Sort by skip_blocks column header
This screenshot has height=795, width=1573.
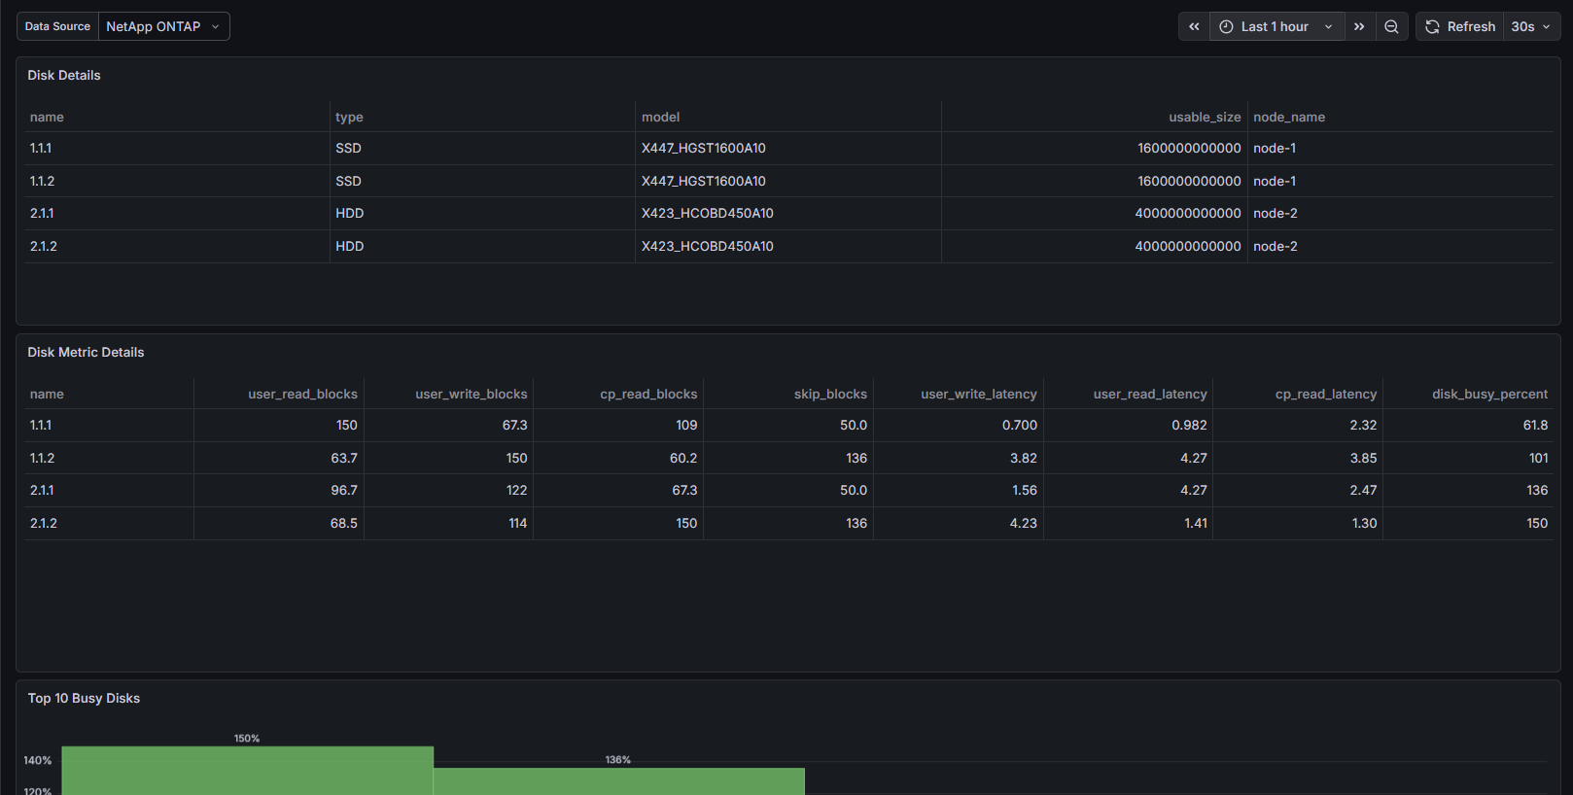tap(830, 394)
